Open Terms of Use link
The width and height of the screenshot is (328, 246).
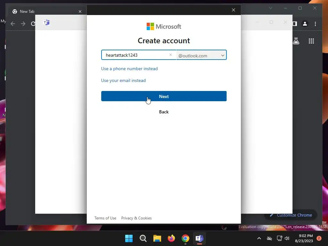pos(105,218)
